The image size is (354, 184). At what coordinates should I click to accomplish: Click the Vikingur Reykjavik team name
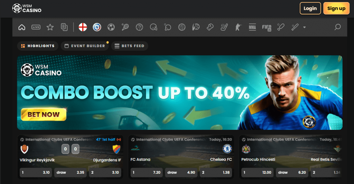click(x=37, y=160)
